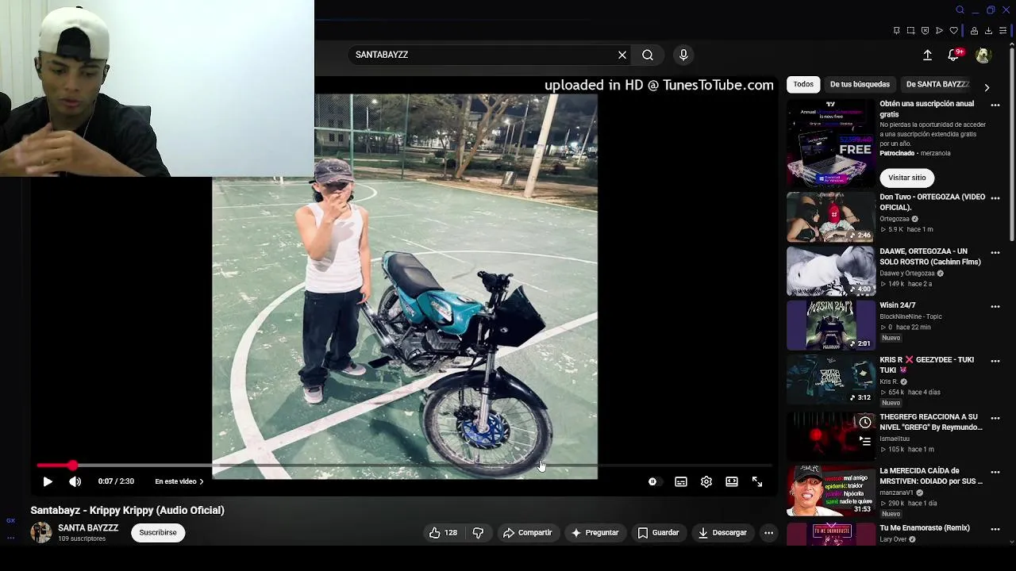Select the 'De SANTA BAYZZZ' chip

(937, 84)
